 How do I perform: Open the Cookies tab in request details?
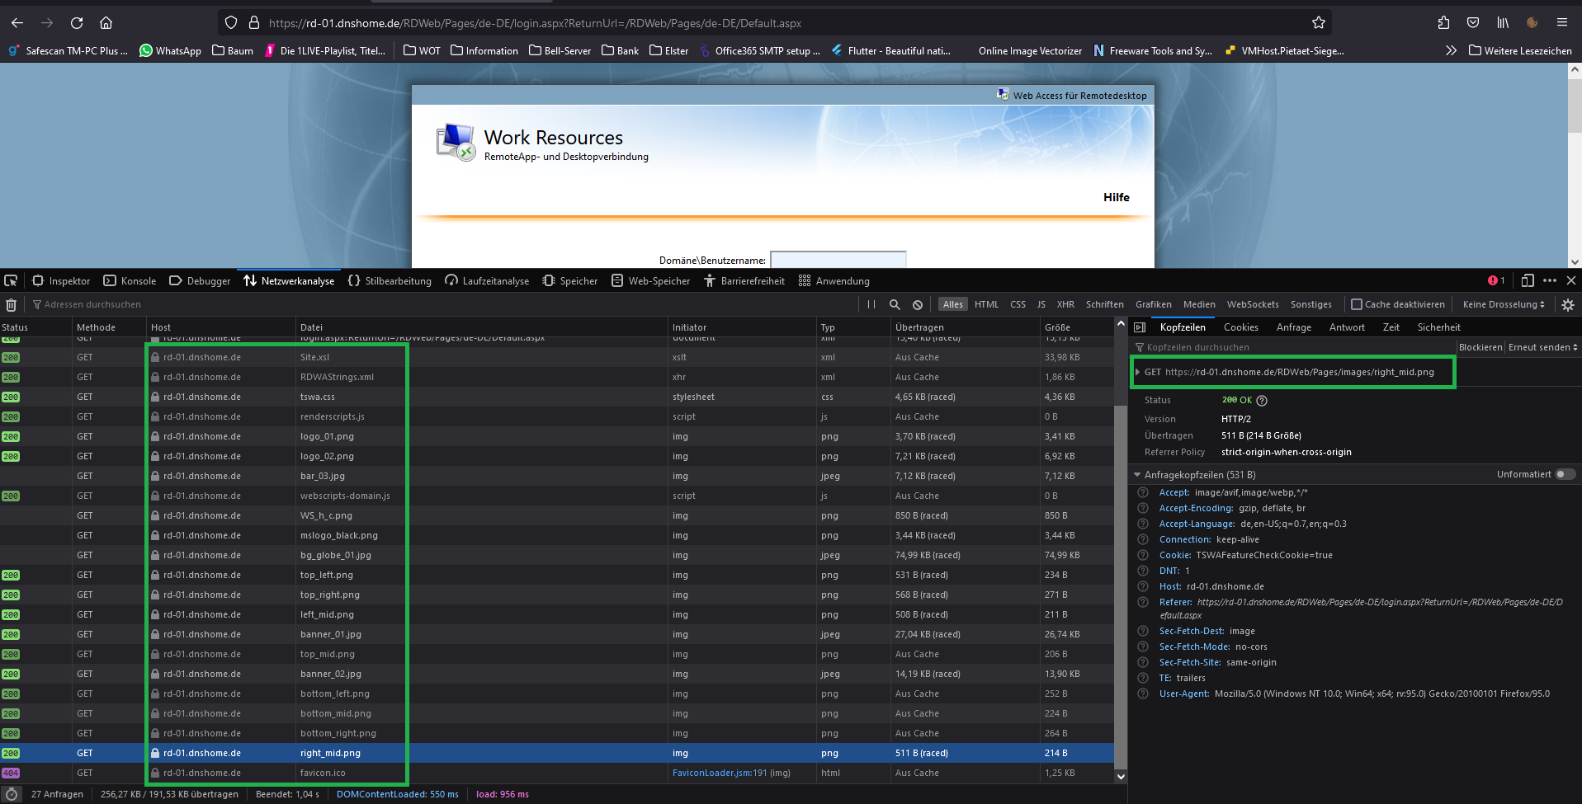1240,327
